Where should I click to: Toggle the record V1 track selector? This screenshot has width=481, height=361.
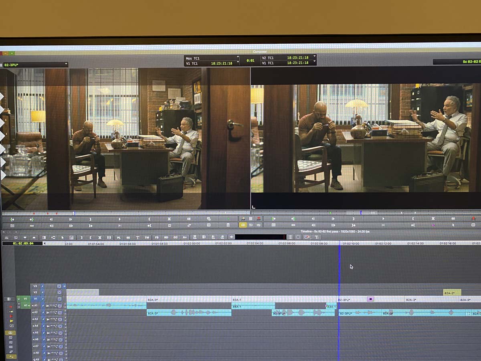click(35, 299)
